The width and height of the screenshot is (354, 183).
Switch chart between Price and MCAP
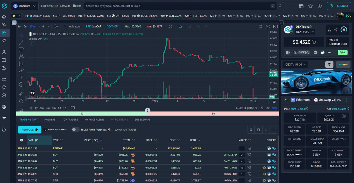pos(94,26)
